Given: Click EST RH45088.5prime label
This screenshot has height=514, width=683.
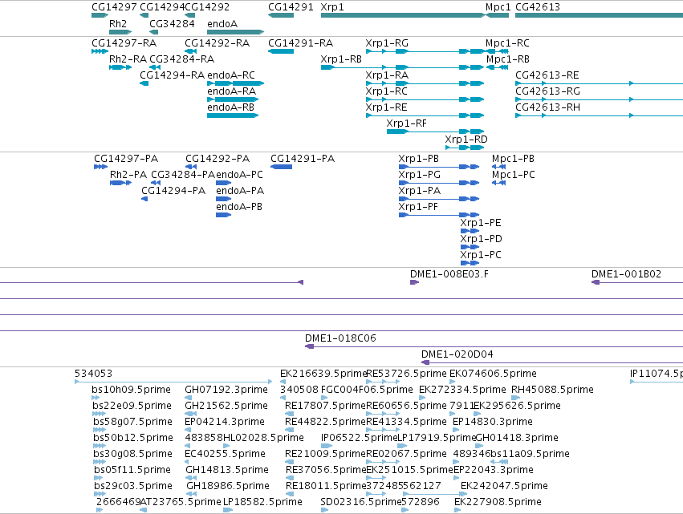Looking at the screenshot, I should pyautogui.click(x=552, y=390).
